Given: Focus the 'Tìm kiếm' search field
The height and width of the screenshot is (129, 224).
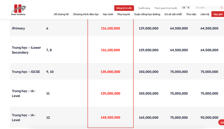Looking at the screenshot, I should [x=207, y=8].
